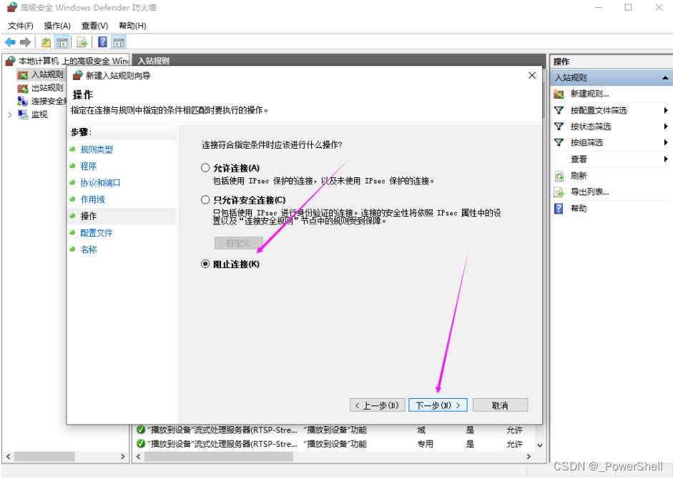Screen dimensions: 673x479
Task: Click 允许 cell in the 专用 rule row
Action: click(x=515, y=444)
